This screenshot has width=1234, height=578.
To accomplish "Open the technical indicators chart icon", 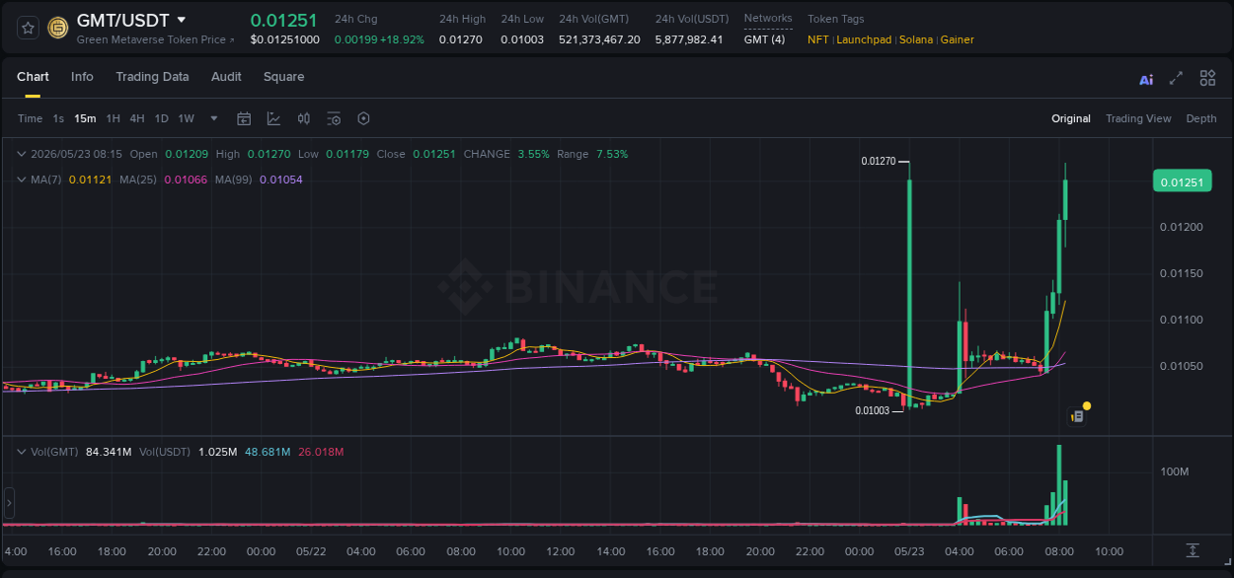I will point(273,118).
